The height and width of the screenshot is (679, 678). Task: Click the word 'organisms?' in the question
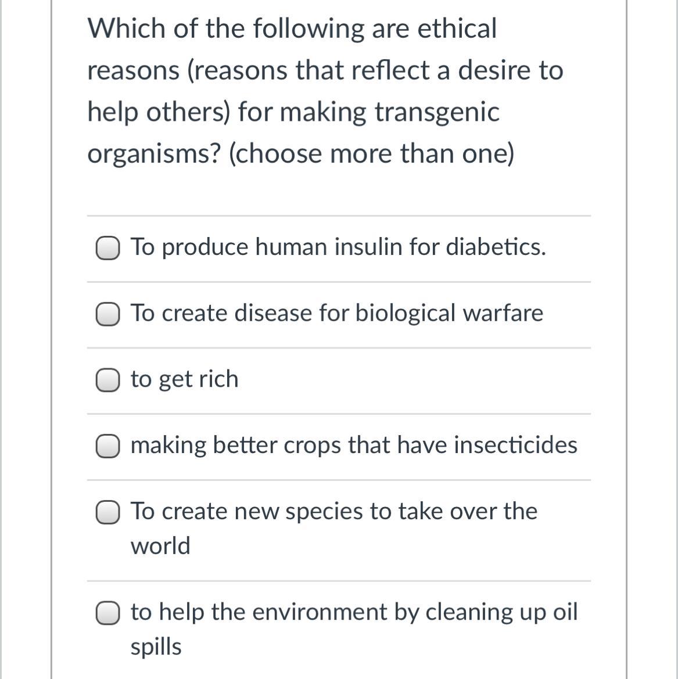coord(153,154)
